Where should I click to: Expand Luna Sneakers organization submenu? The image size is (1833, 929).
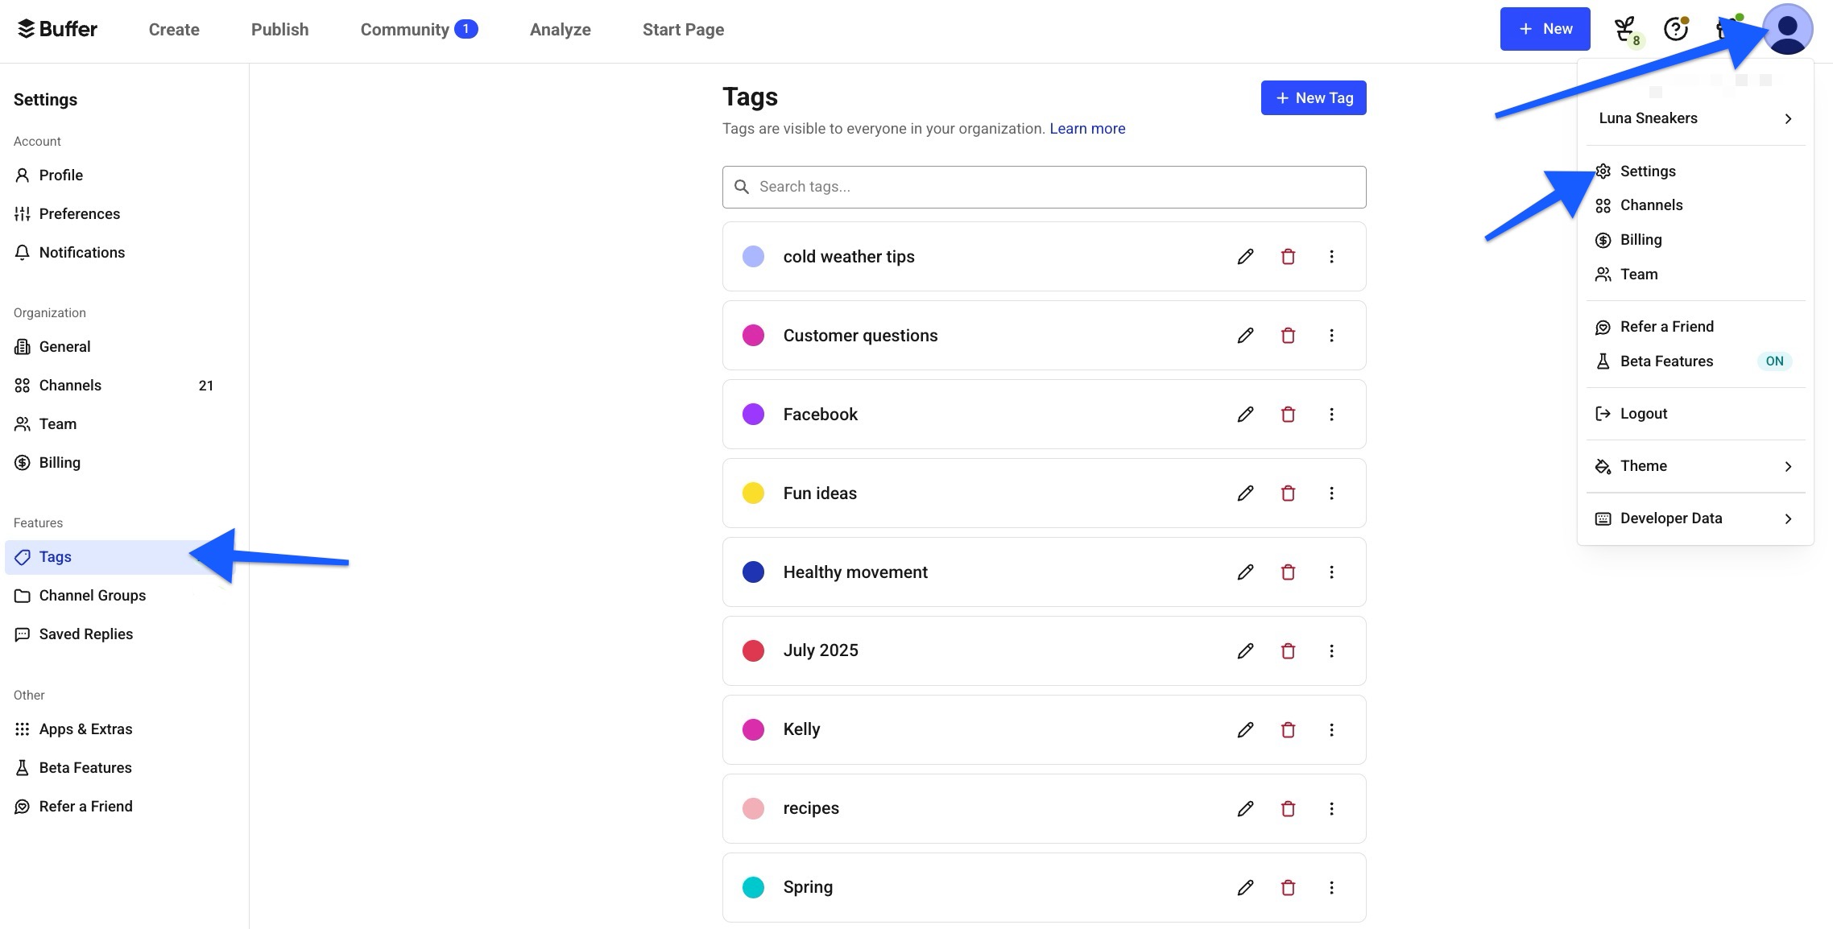[x=1695, y=118]
